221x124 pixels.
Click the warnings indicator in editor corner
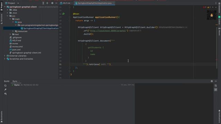209,7
